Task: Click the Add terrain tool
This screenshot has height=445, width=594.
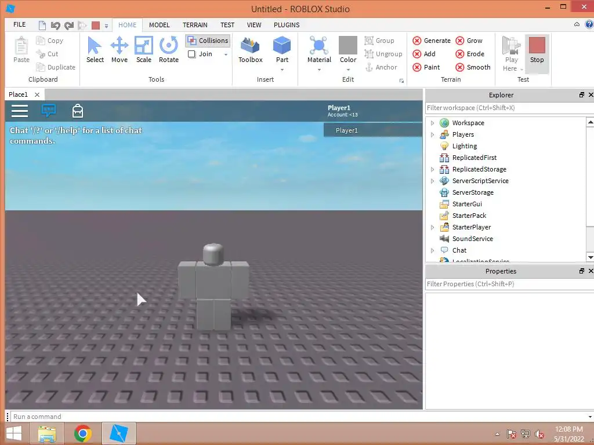Action: tap(424, 54)
